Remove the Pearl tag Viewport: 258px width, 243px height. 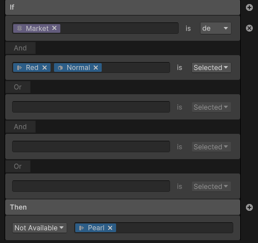110,228
